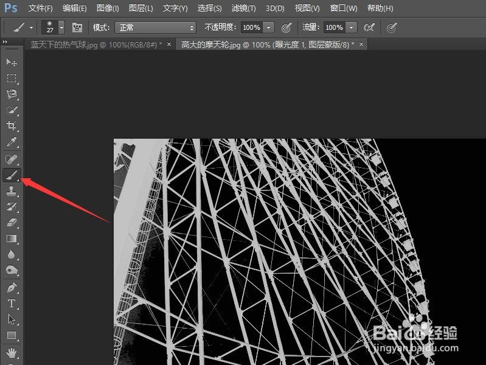This screenshot has height=365, width=486.
Task: Close the 蓝天下的热气球.jpg tab
Action: (169, 44)
